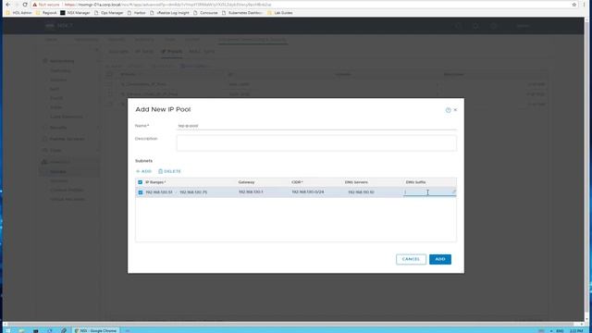Click the browser back arrow
This screenshot has width=592, height=333.
7,5
